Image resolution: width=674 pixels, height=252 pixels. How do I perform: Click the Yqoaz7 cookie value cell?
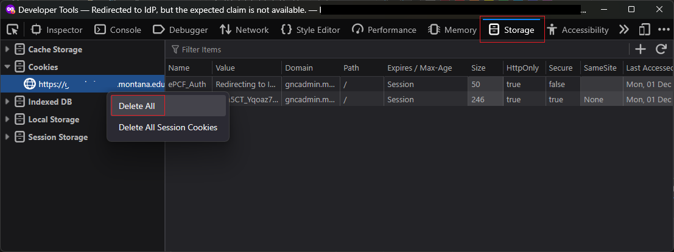click(255, 99)
